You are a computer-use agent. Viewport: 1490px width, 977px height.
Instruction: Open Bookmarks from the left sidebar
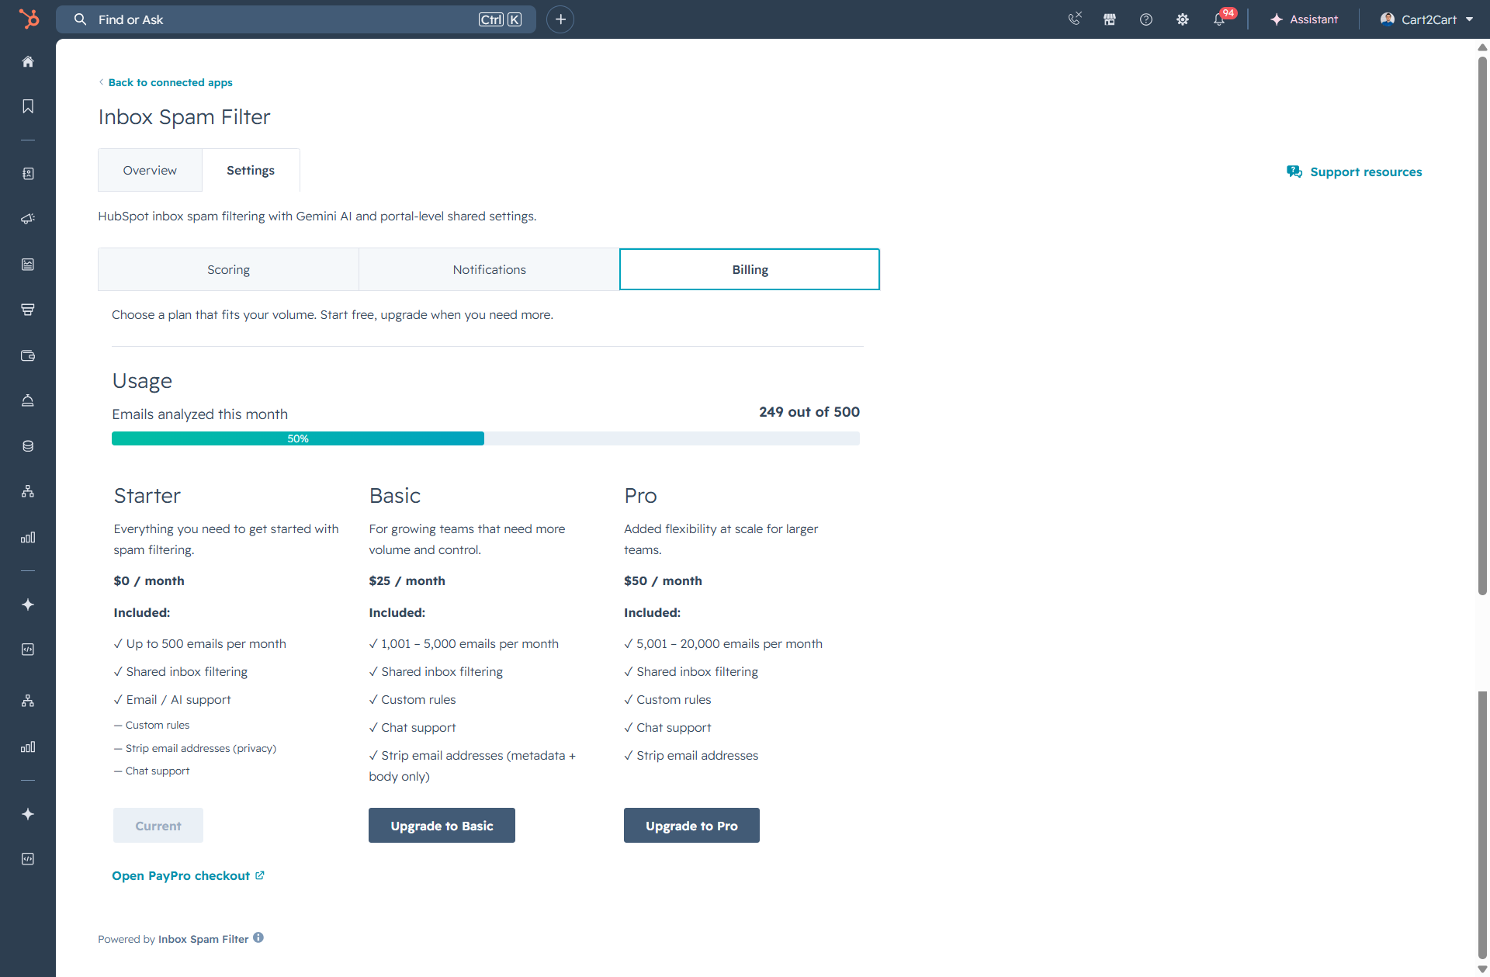[x=28, y=106]
